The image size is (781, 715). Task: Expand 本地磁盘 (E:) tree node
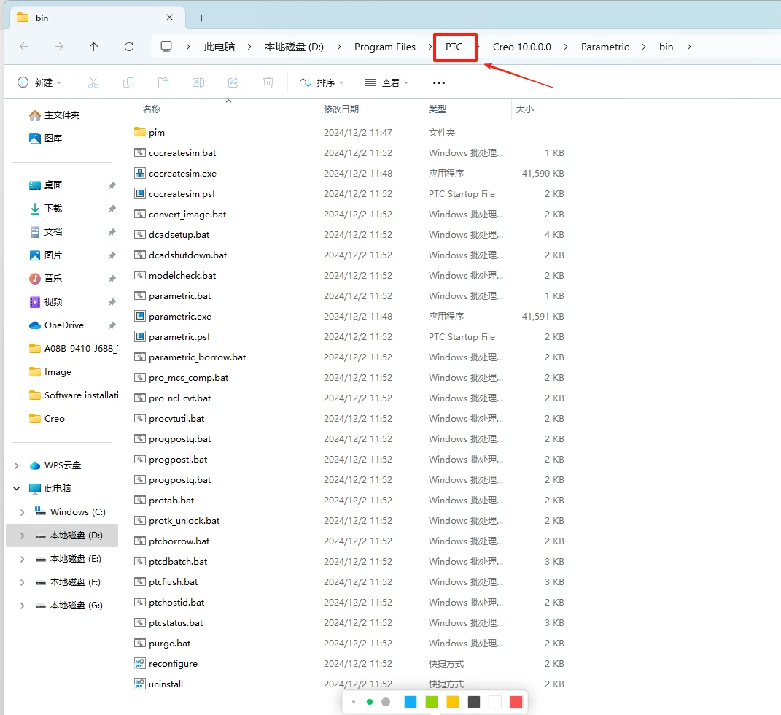(x=23, y=559)
